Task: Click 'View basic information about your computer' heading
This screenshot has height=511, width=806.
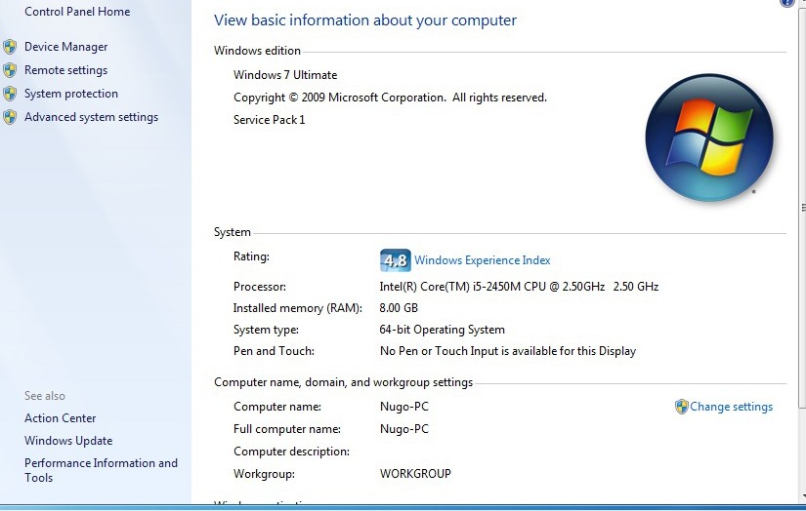Action: (365, 20)
